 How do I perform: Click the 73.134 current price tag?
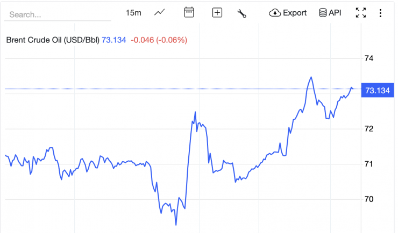click(377, 90)
